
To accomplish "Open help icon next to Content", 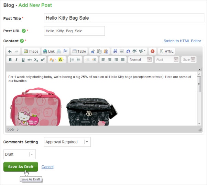I will pyautogui.click(x=22, y=41).
